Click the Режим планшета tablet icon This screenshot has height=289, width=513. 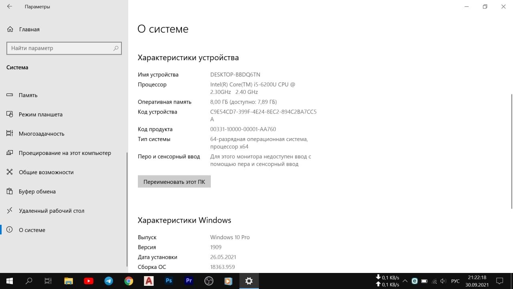click(x=10, y=114)
